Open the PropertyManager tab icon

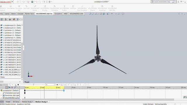click(x=6, y=20)
